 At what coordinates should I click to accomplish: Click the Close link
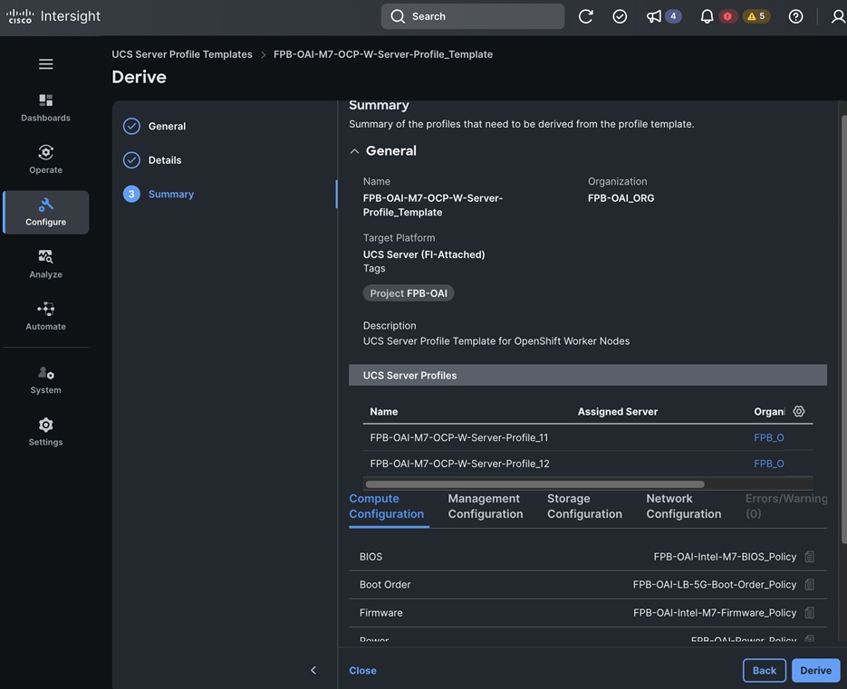point(362,670)
